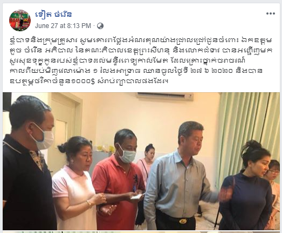Click the white card being handed over
The image size is (282, 233).
[136, 197]
